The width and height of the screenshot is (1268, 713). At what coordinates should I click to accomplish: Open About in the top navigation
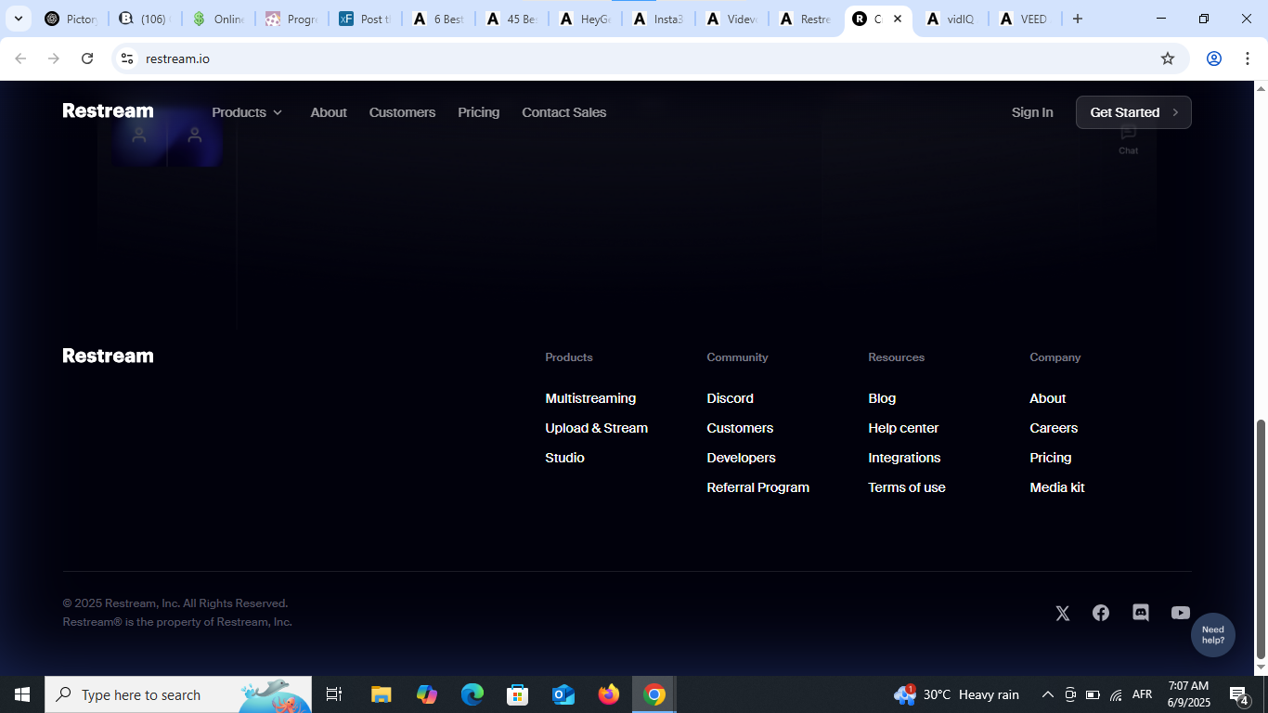[x=329, y=112]
